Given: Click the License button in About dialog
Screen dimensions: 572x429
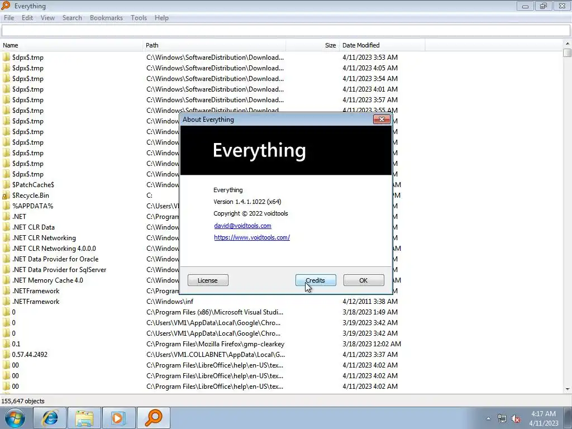Looking at the screenshot, I should pyautogui.click(x=208, y=280).
